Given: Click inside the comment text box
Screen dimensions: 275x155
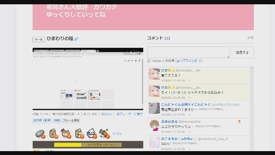Looking at the screenshot, I should [x=189, y=52].
